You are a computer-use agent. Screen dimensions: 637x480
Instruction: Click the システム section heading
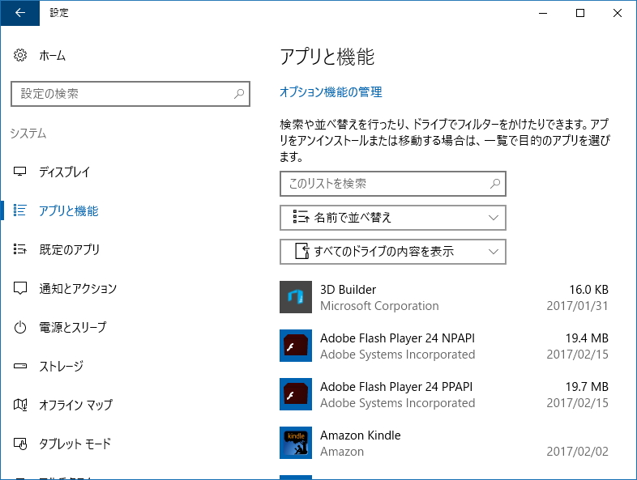coord(28,133)
